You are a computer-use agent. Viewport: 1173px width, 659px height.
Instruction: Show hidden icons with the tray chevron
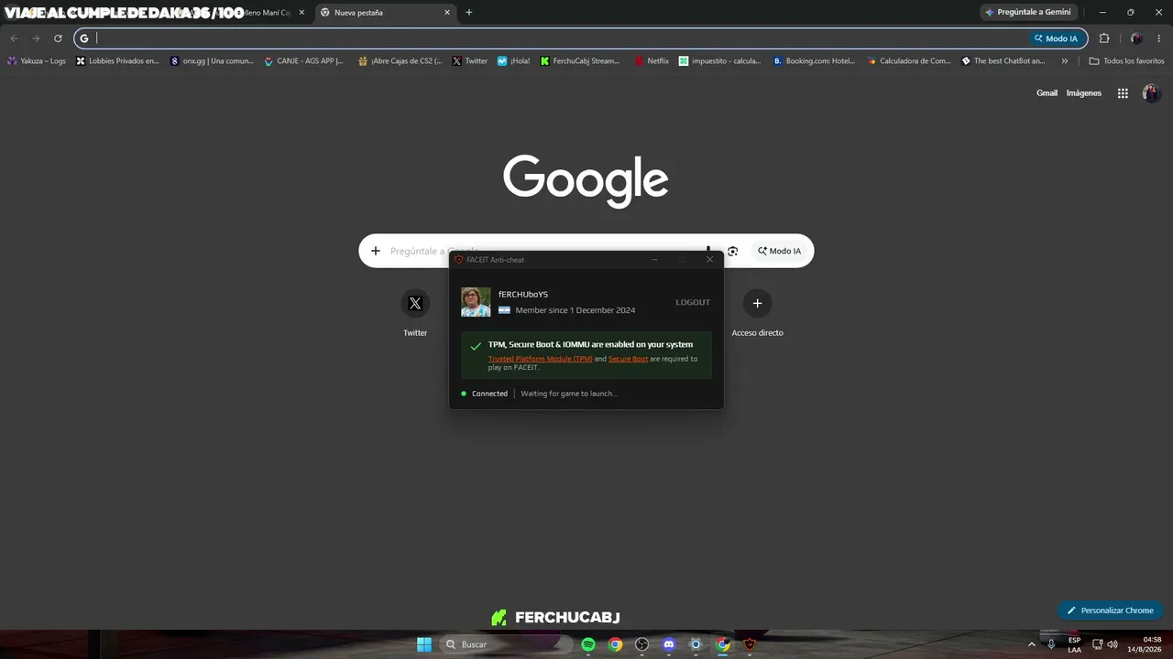[1032, 644]
